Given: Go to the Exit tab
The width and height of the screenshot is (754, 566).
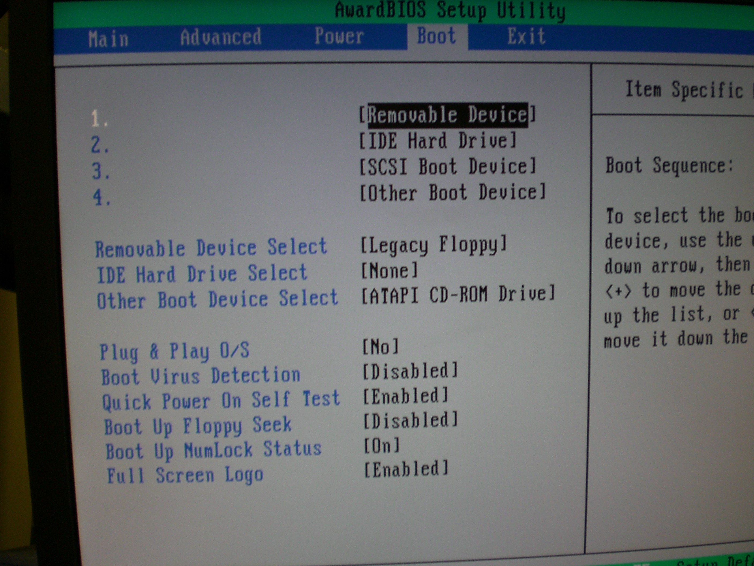Looking at the screenshot, I should click(x=527, y=36).
